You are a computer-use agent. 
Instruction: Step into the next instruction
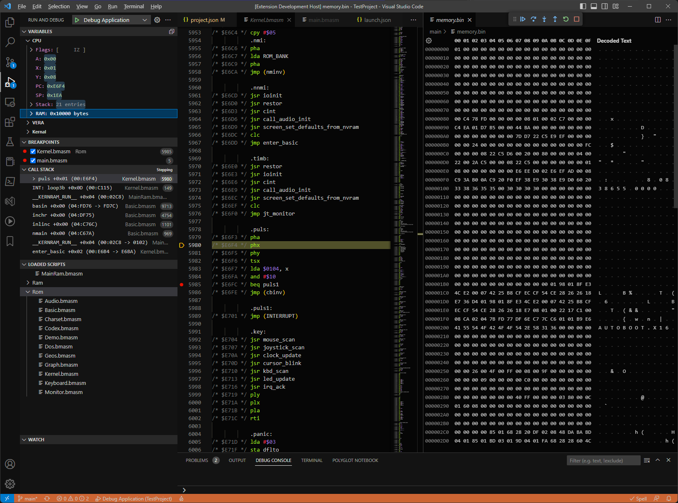544,19
